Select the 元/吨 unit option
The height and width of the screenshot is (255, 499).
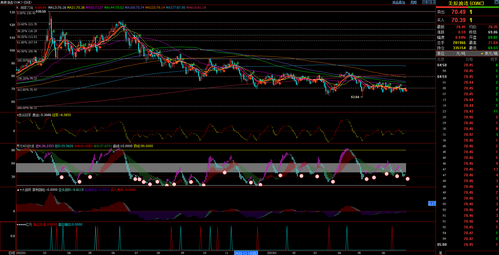tap(461, 53)
